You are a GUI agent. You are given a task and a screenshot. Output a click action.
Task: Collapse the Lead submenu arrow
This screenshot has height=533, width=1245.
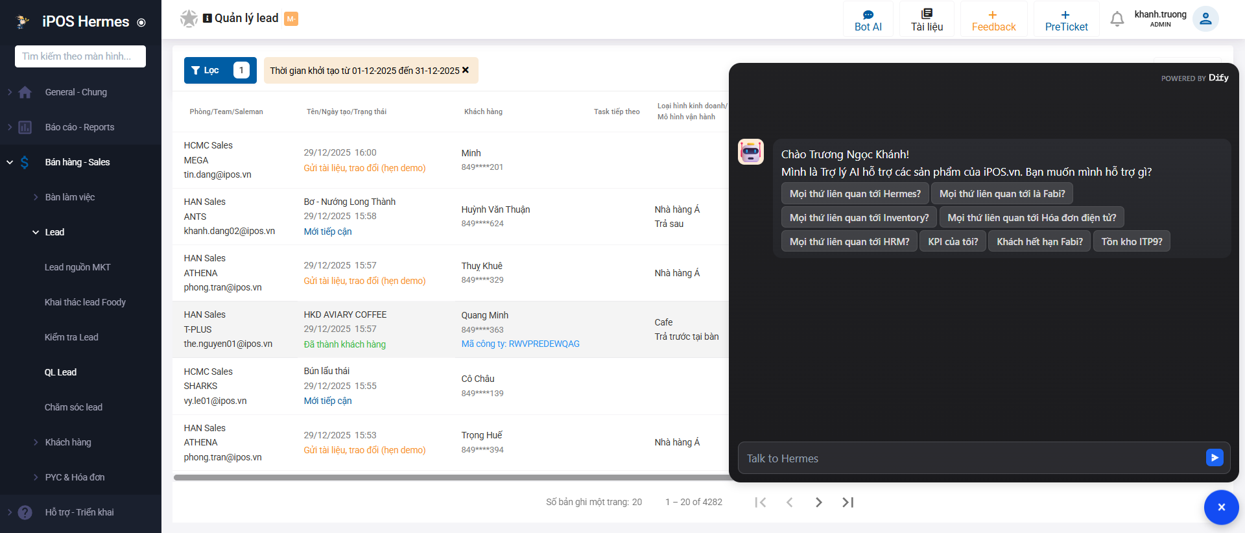[36, 232]
